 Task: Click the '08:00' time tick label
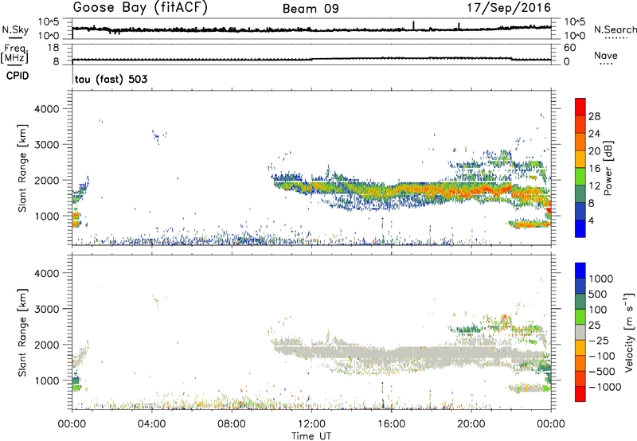point(232,424)
